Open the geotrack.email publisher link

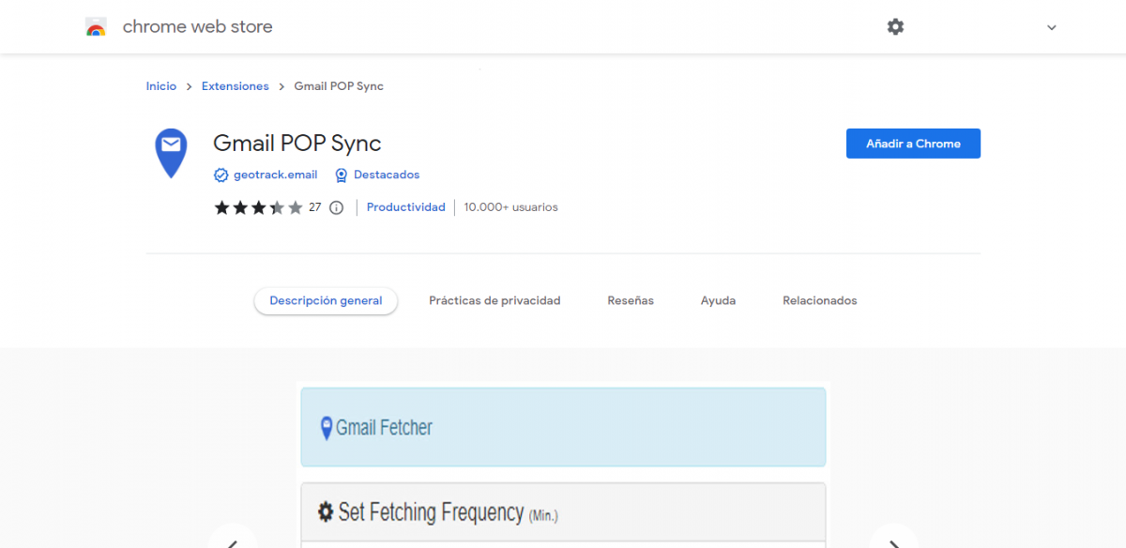[275, 175]
